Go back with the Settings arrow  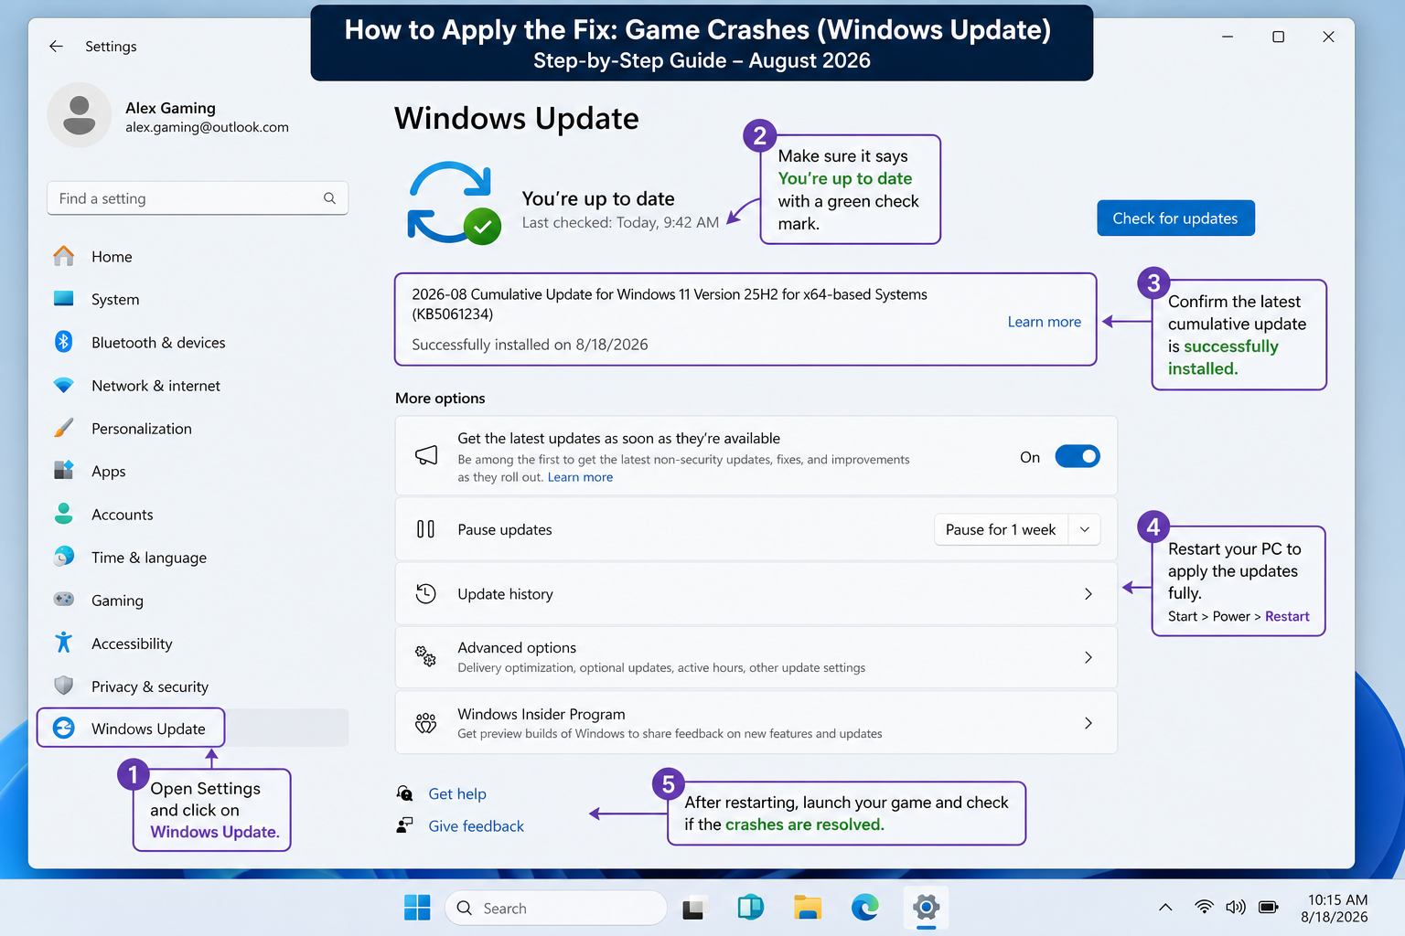tap(56, 46)
